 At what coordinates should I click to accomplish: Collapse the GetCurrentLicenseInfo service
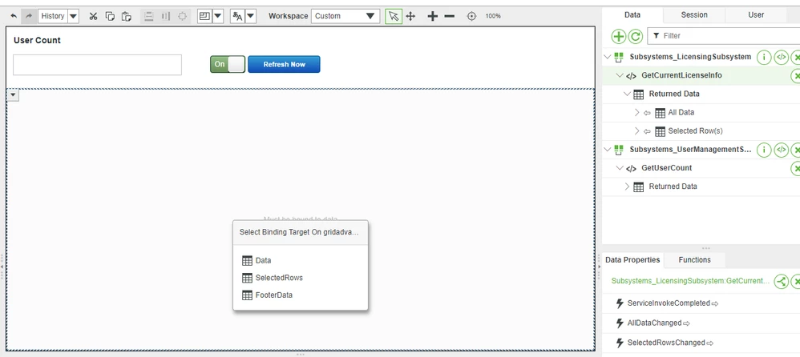(620, 75)
